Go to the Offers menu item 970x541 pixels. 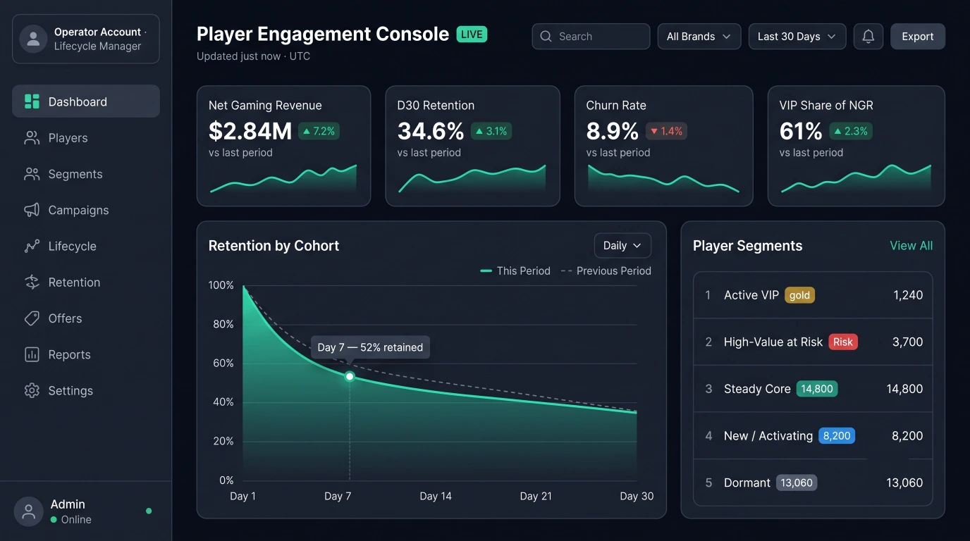(x=86, y=318)
